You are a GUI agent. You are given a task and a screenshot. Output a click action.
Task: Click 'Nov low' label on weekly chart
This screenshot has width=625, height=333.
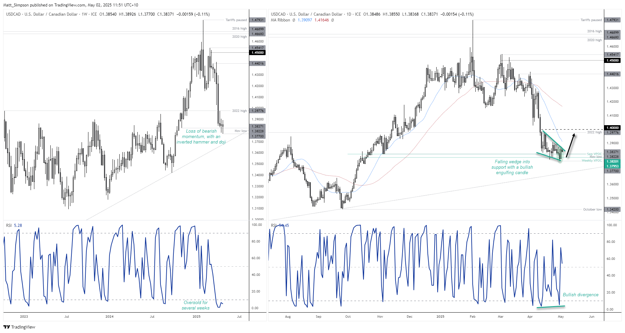coord(241,131)
